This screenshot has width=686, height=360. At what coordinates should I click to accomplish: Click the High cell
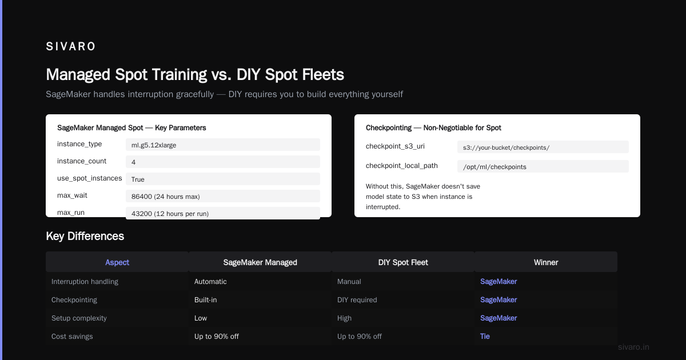click(345, 318)
